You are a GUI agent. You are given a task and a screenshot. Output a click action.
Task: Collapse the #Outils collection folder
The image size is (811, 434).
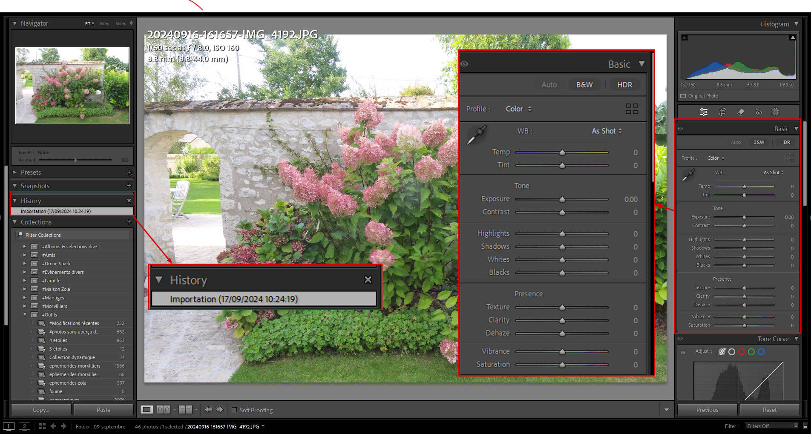(25, 314)
